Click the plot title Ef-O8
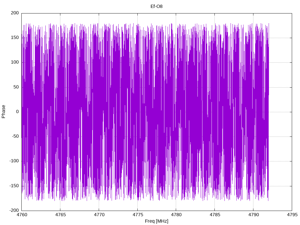 pos(156,6)
